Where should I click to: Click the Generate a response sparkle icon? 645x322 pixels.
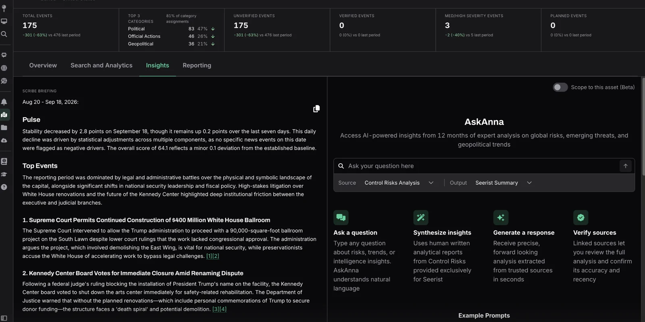click(501, 218)
